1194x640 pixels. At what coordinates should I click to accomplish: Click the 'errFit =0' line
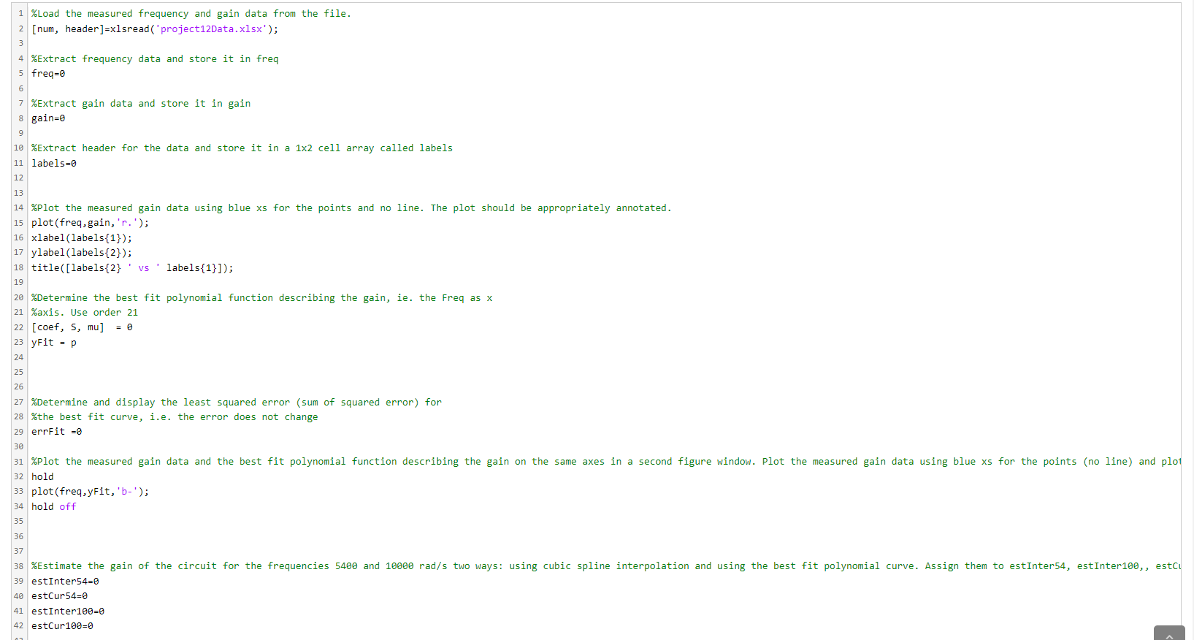coord(57,432)
